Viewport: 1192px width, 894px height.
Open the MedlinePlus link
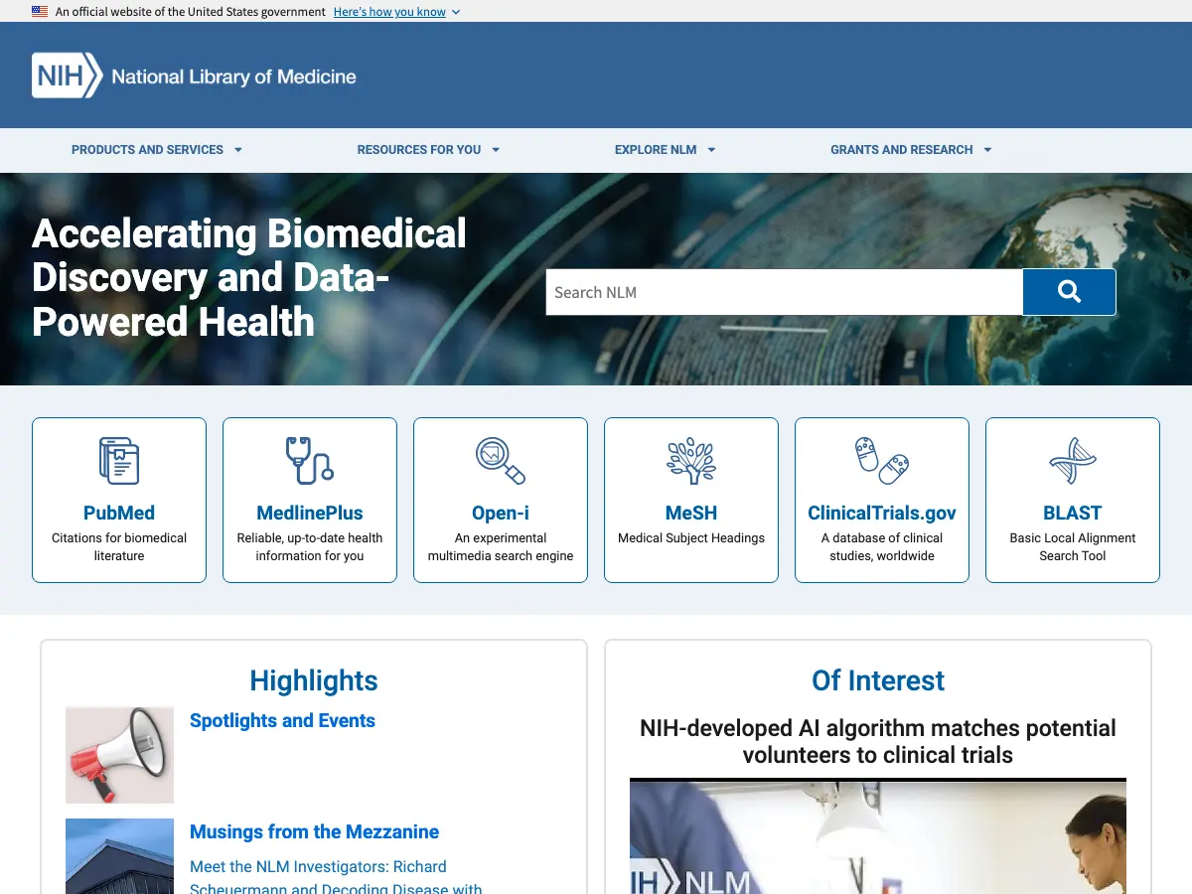[x=310, y=513]
